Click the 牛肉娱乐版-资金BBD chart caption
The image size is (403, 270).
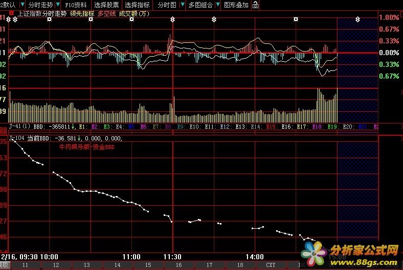click(87, 147)
